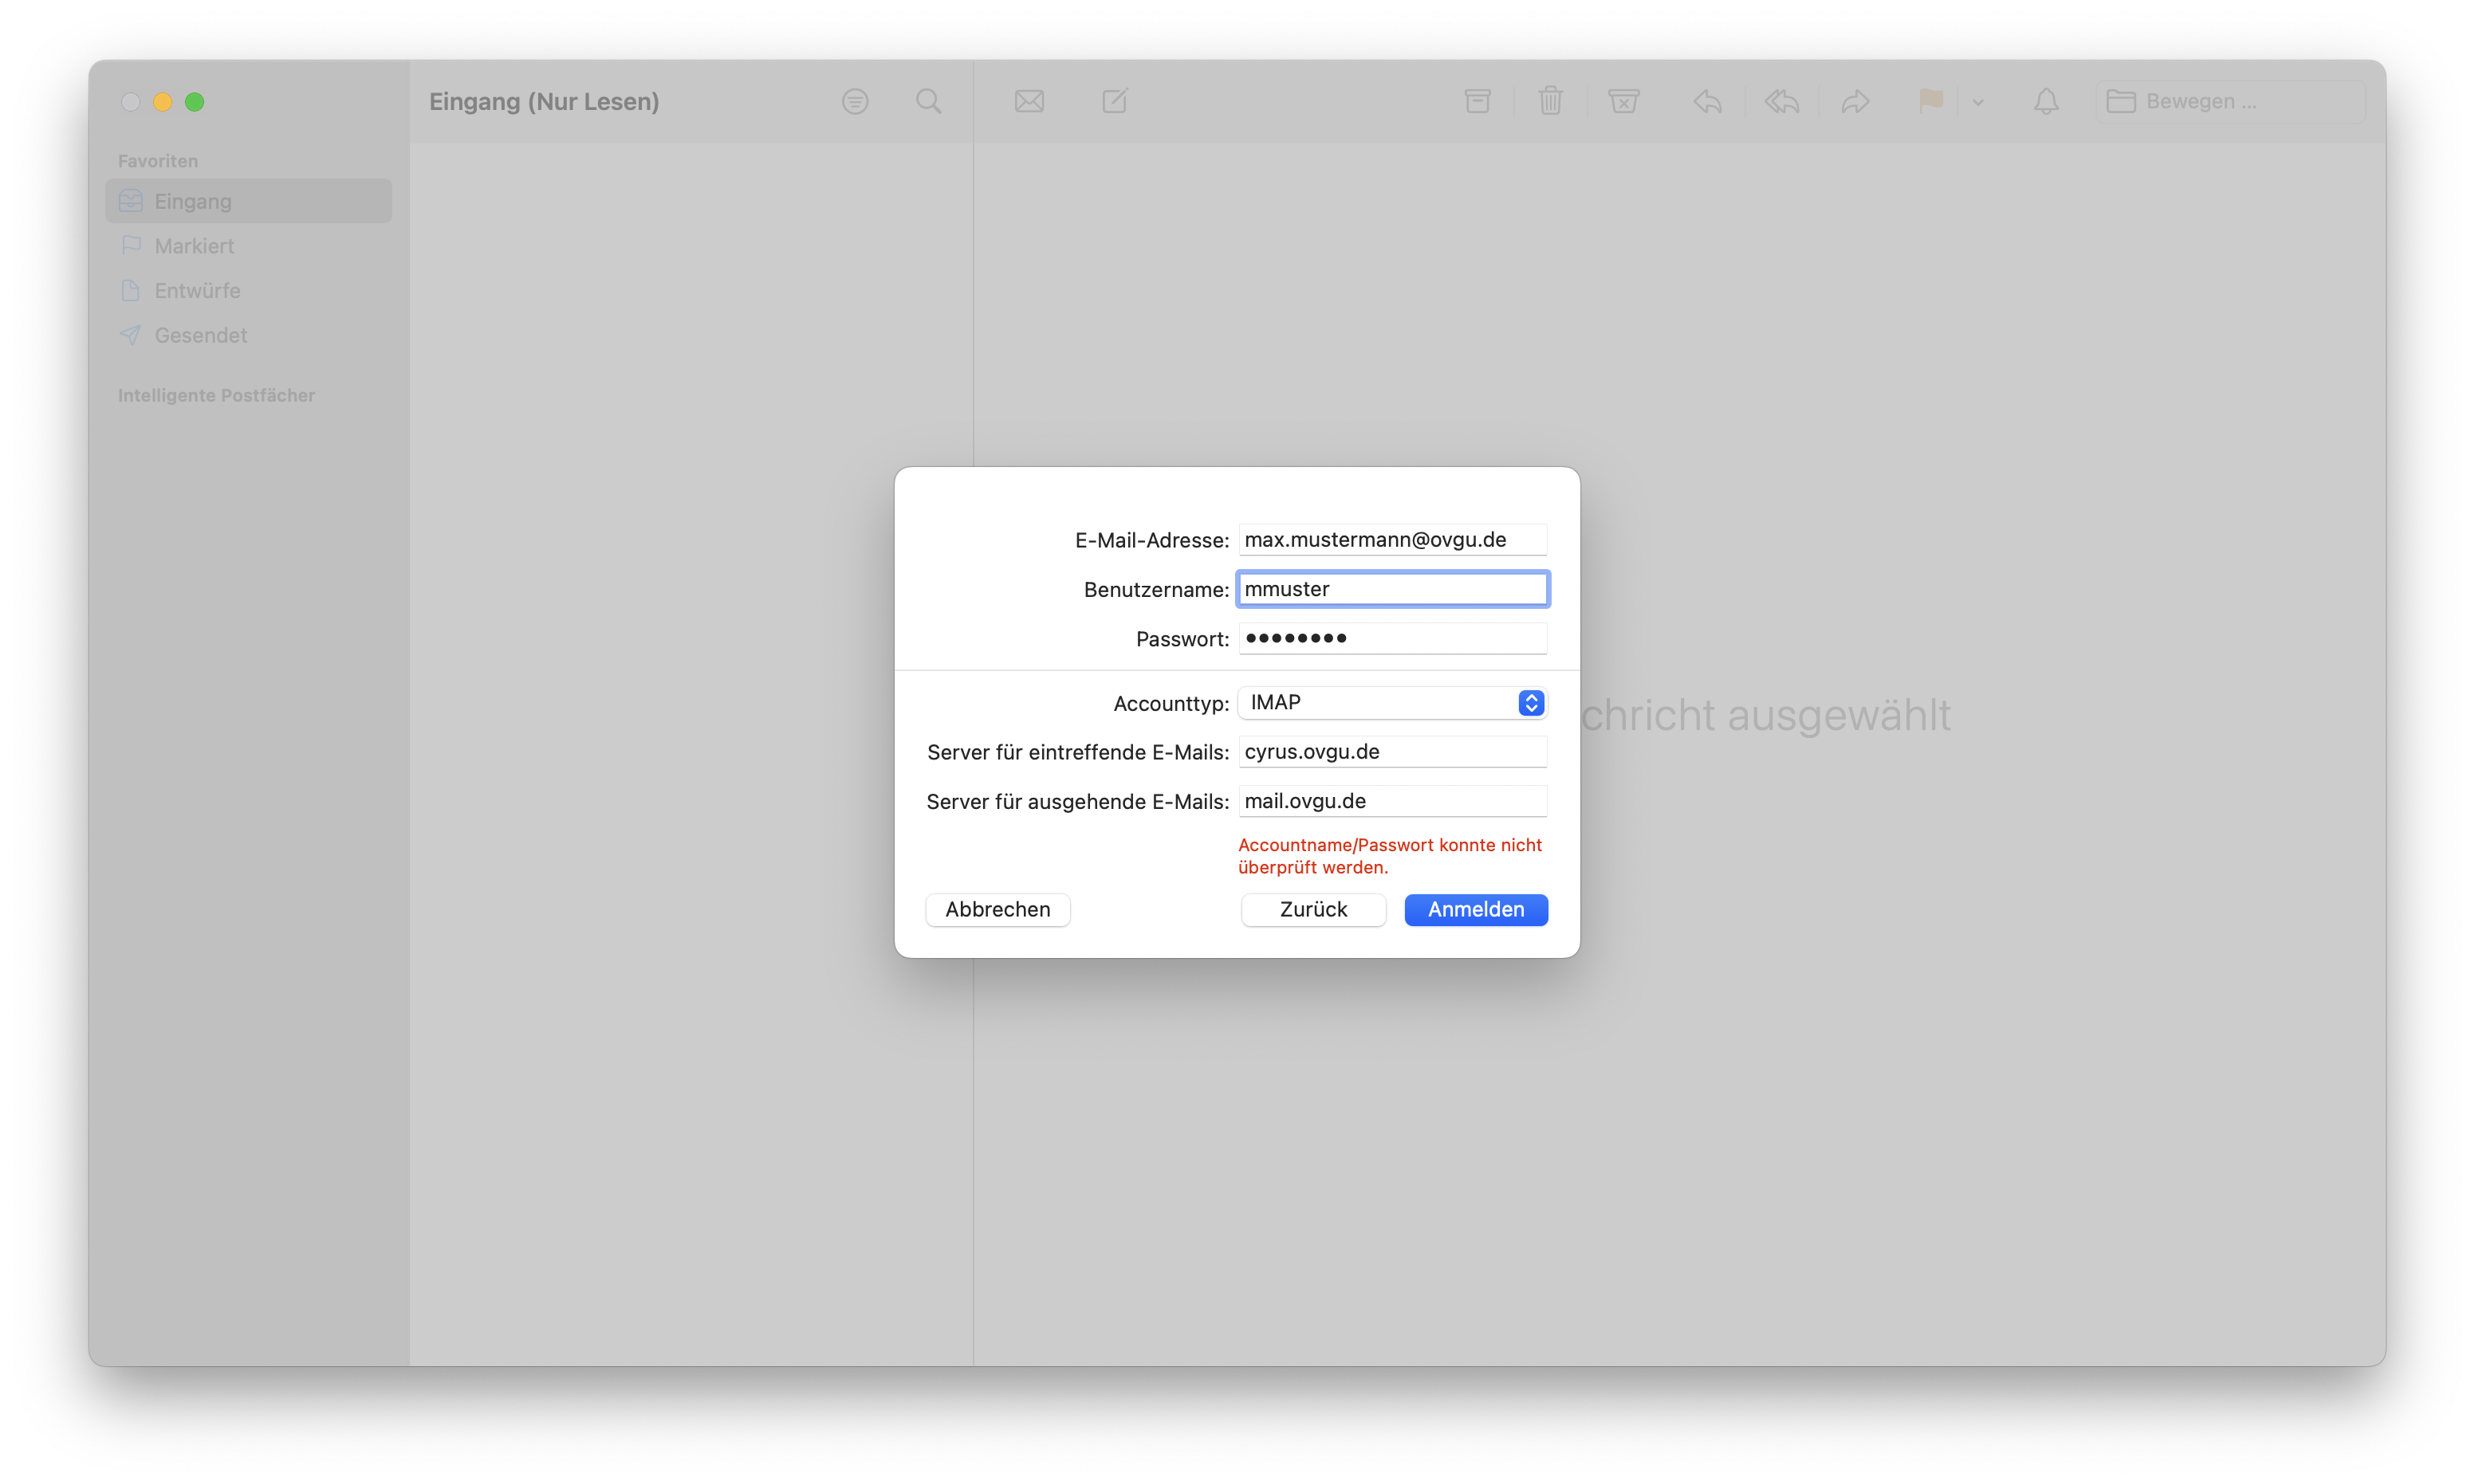2475x1484 pixels.
Task: Select Markiert in the sidebar
Action: [194, 246]
